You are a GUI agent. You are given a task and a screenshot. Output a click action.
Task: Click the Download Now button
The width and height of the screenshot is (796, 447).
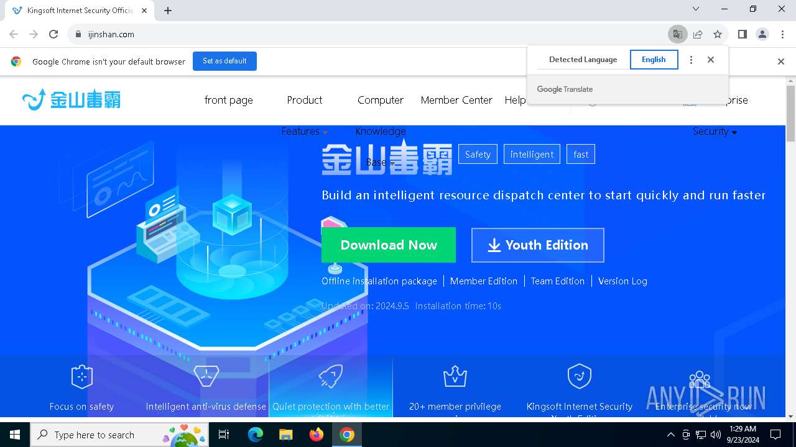[389, 245]
